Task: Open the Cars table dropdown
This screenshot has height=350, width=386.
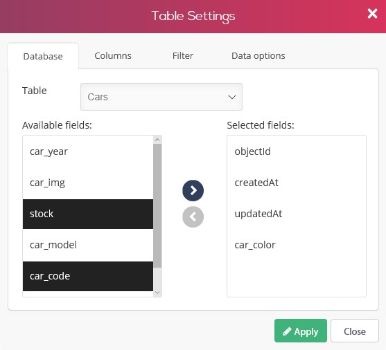Action: coord(161,97)
